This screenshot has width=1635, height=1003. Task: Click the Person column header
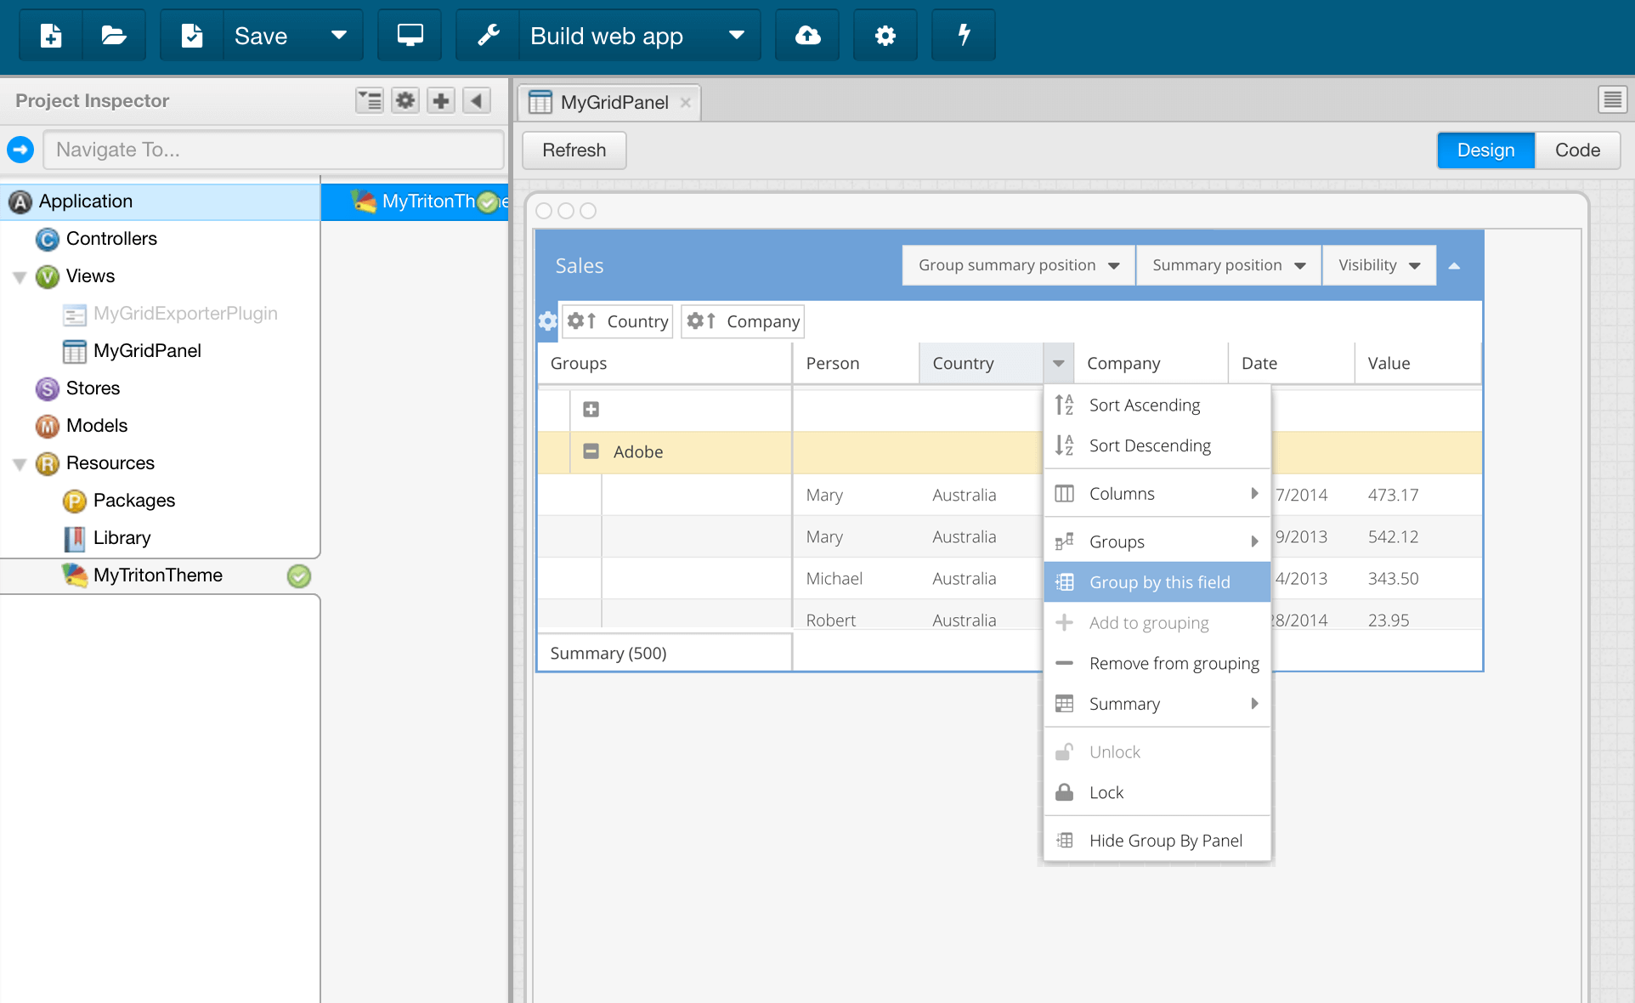[x=856, y=363]
